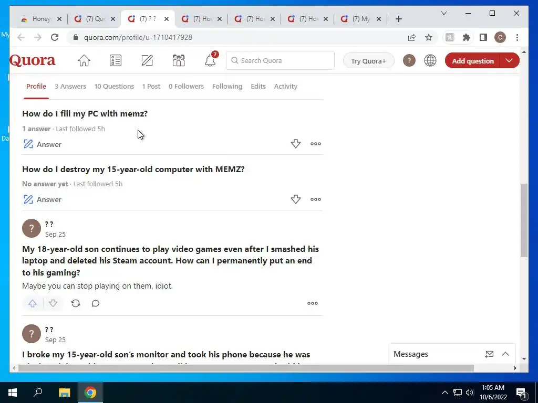Open the Edits tab
538x403 pixels.
258,87
